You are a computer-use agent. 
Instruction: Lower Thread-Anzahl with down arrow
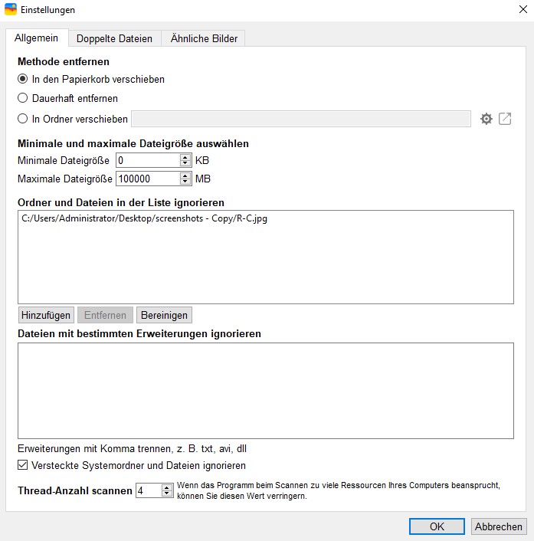[167, 493]
